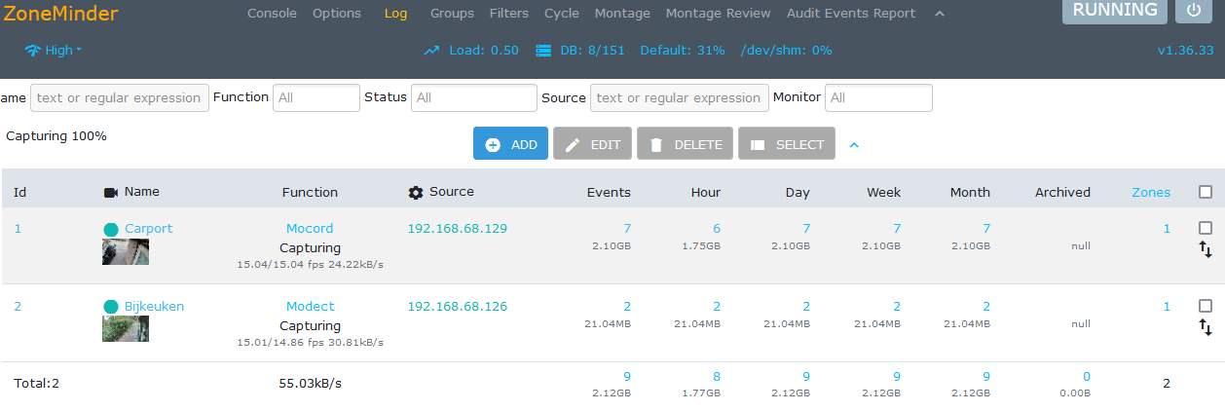The height and width of the screenshot is (411, 1225).
Task: Click the Mocord function link for Carport
Action: [x=310, y=229]
